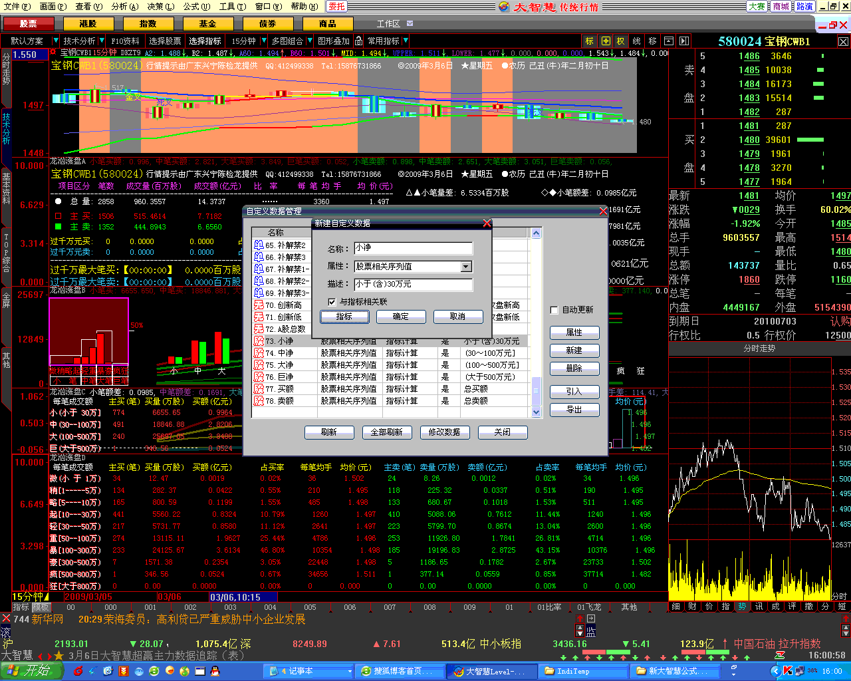The image size is (851, 681).
Task: Open the 帮助(H) menu
Action: [304, 7]
